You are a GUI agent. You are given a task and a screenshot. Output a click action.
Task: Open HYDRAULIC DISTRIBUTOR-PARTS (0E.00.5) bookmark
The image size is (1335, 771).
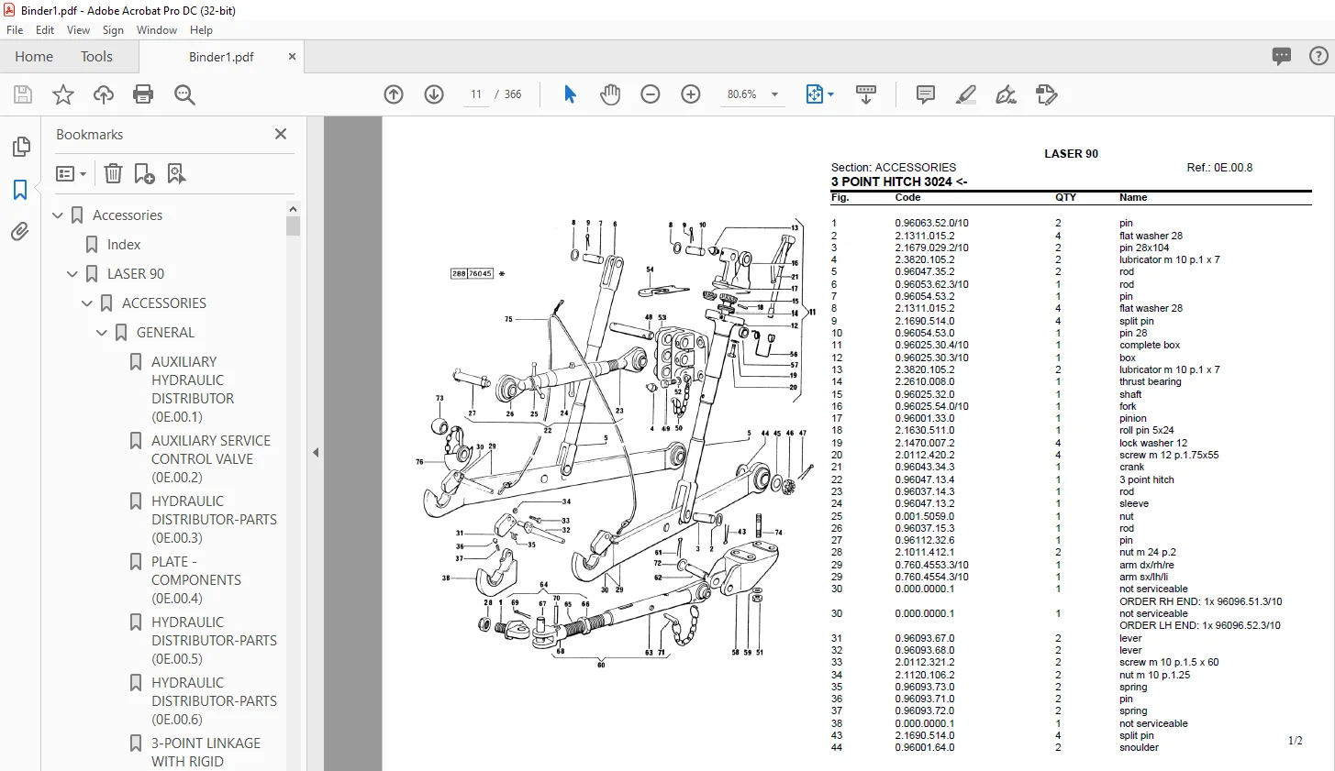[214, 641]
